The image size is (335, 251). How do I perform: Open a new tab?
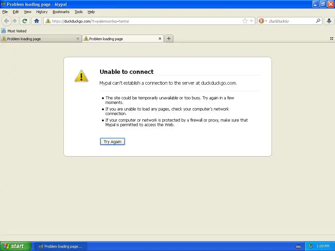click(x=169, y=39)
